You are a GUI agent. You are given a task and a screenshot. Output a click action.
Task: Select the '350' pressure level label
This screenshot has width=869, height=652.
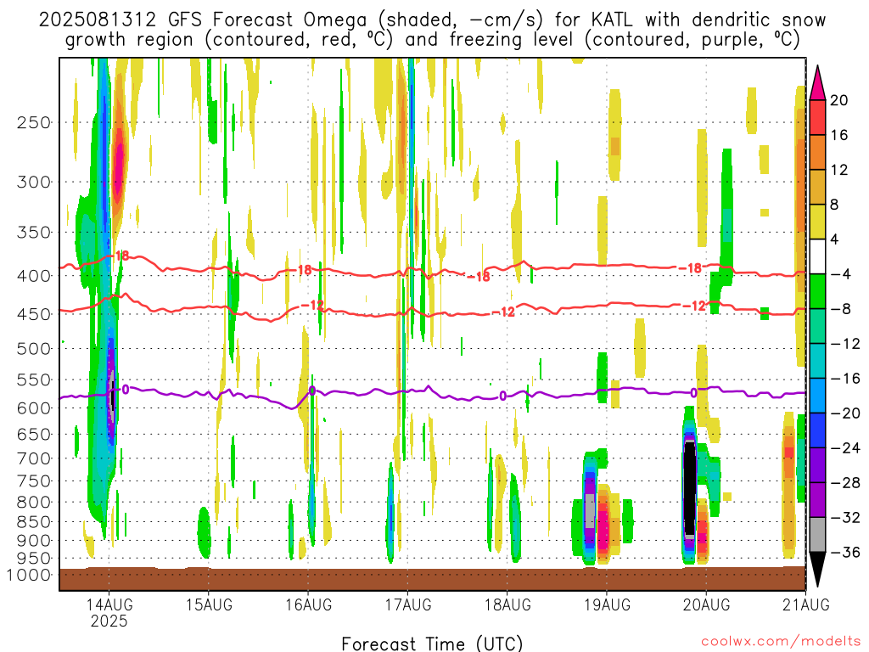coord(34,233)
